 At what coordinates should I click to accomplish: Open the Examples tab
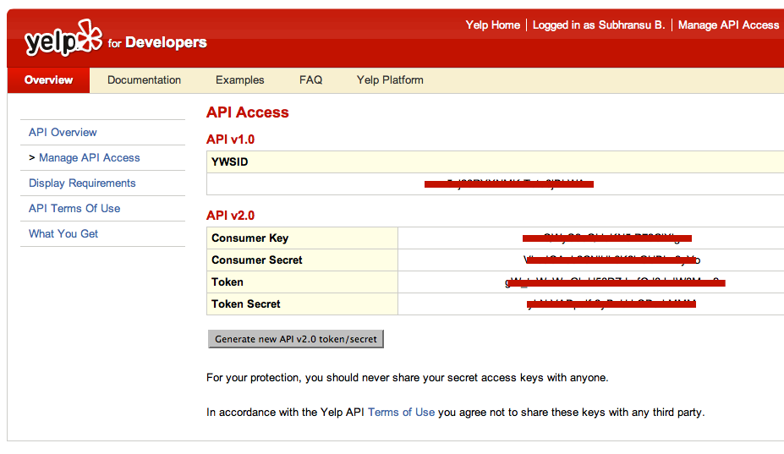[x=239, y=80]
